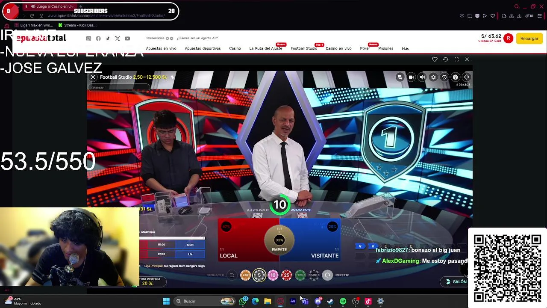Open the Instagram social icon

88,38
